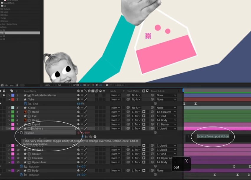Click the snapshot camera icon in viewer
This screenshot has width=251, height=180.
[107, 85]
